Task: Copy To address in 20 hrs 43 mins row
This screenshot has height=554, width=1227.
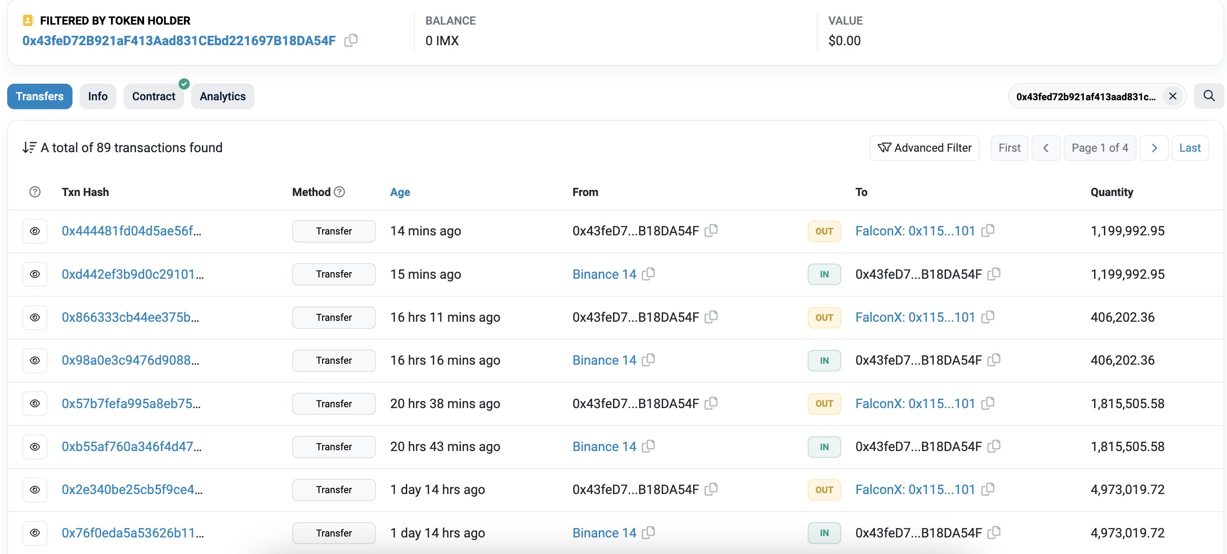Action: (x=994, y=446)
